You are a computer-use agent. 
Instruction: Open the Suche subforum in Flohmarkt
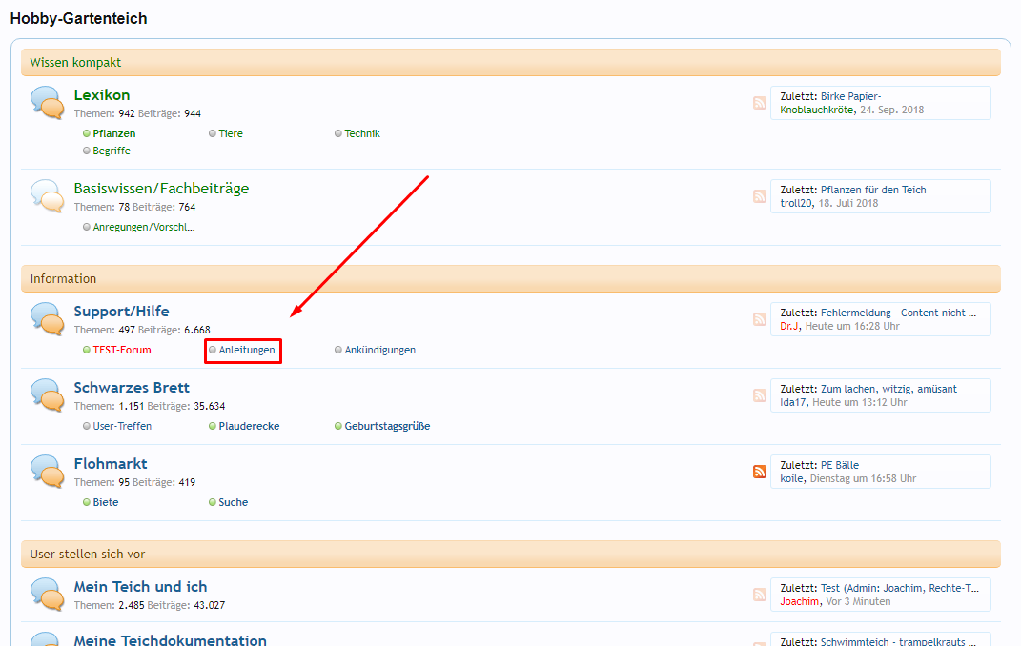[x=234, y=502]
